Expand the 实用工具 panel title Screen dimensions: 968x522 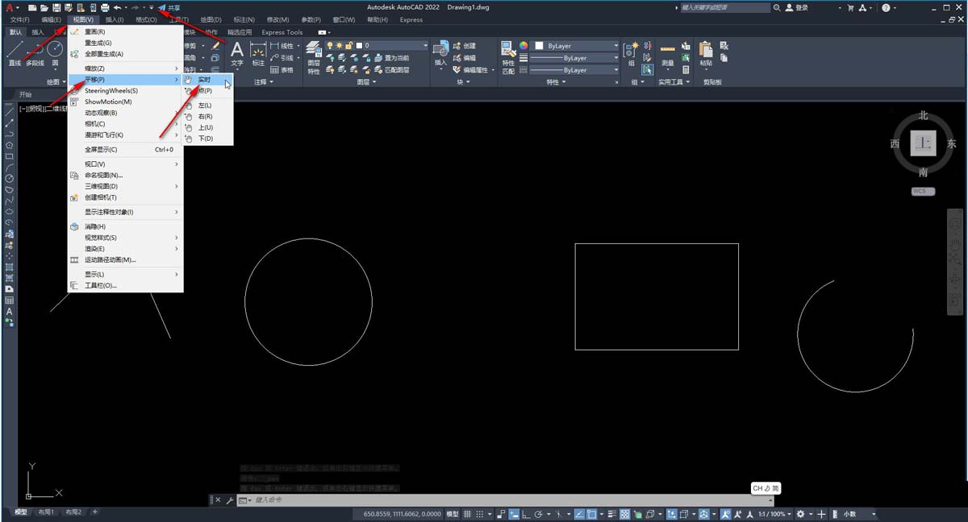[x=674, y=82]
